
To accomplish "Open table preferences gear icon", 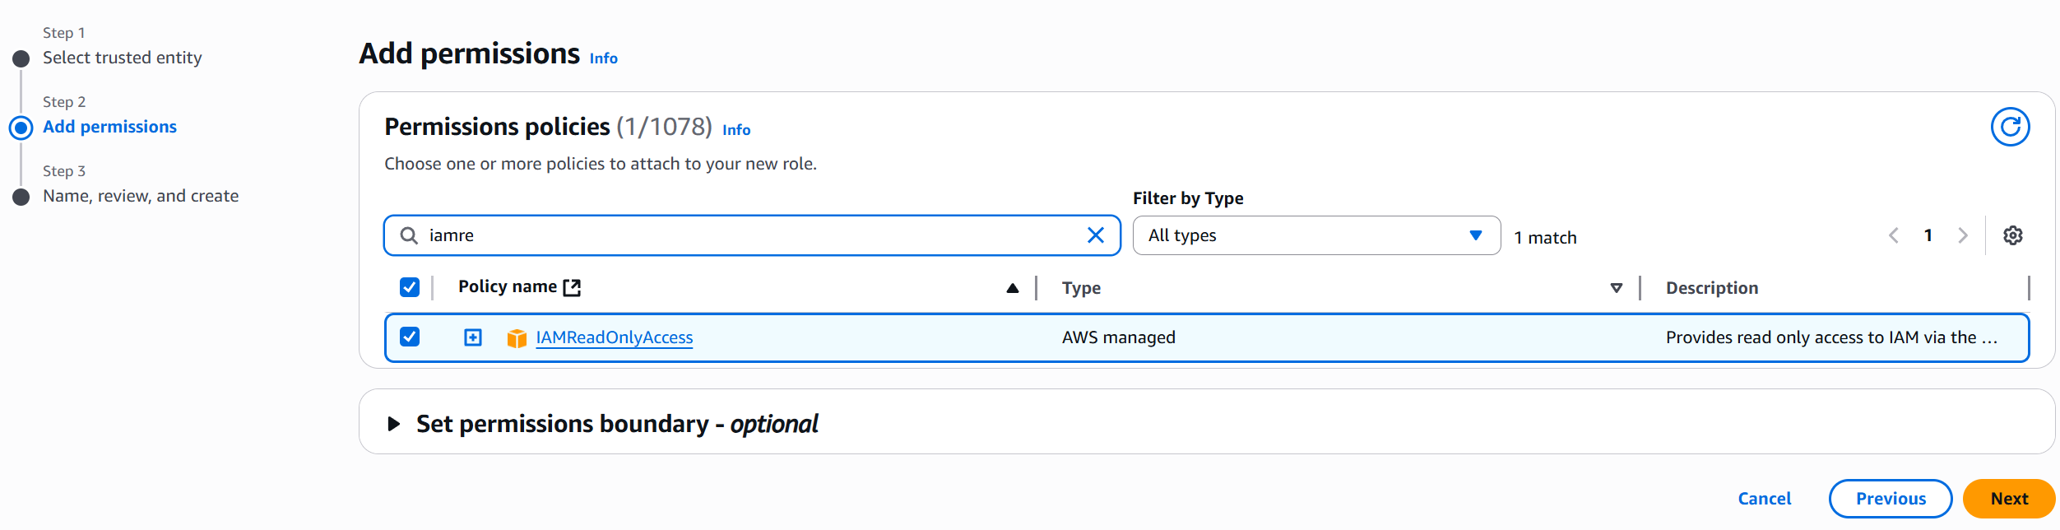I will point(2012,235).
